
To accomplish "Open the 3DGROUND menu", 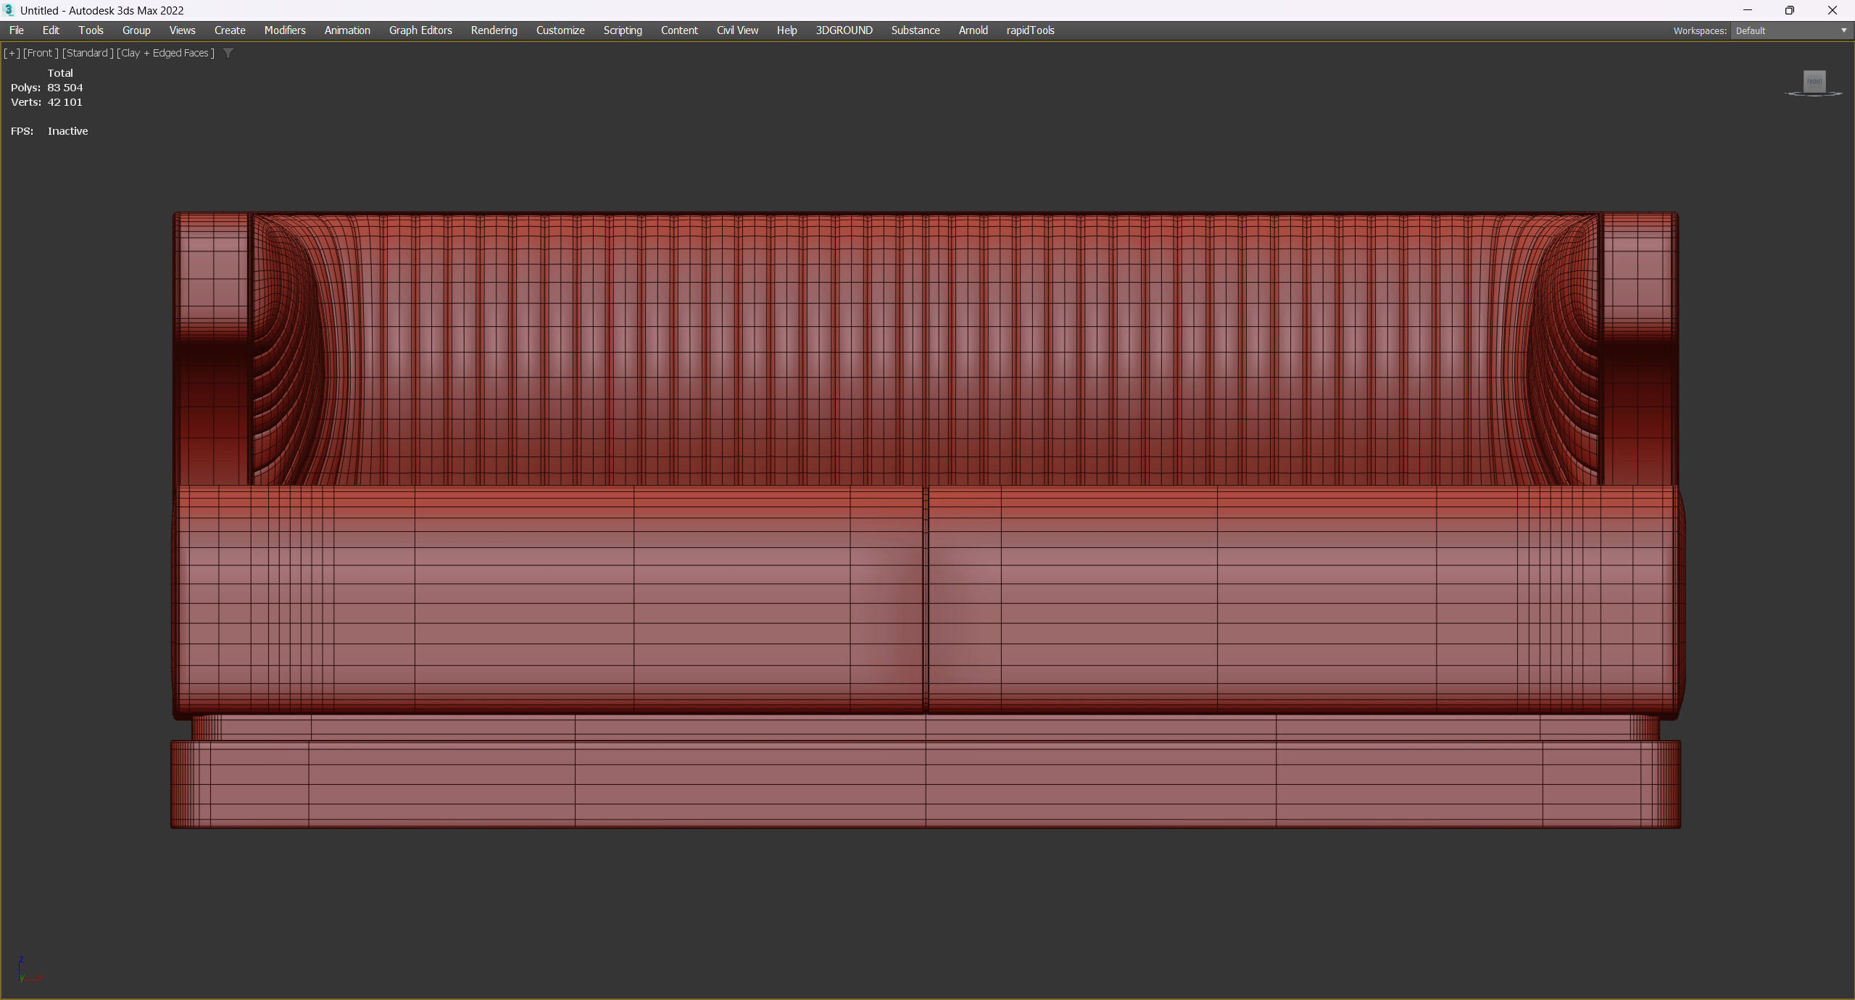I will [x=844, y=30].
